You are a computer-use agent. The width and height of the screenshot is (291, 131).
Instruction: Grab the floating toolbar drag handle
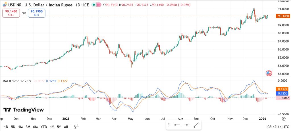tap(169, 125)
